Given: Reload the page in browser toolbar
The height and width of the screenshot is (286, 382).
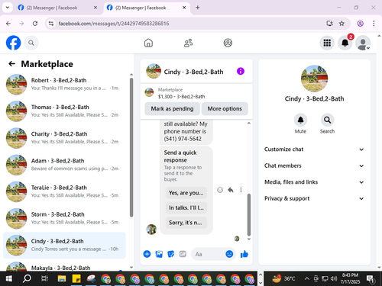Looking at the screenshot, I should [x=35, y=24].
